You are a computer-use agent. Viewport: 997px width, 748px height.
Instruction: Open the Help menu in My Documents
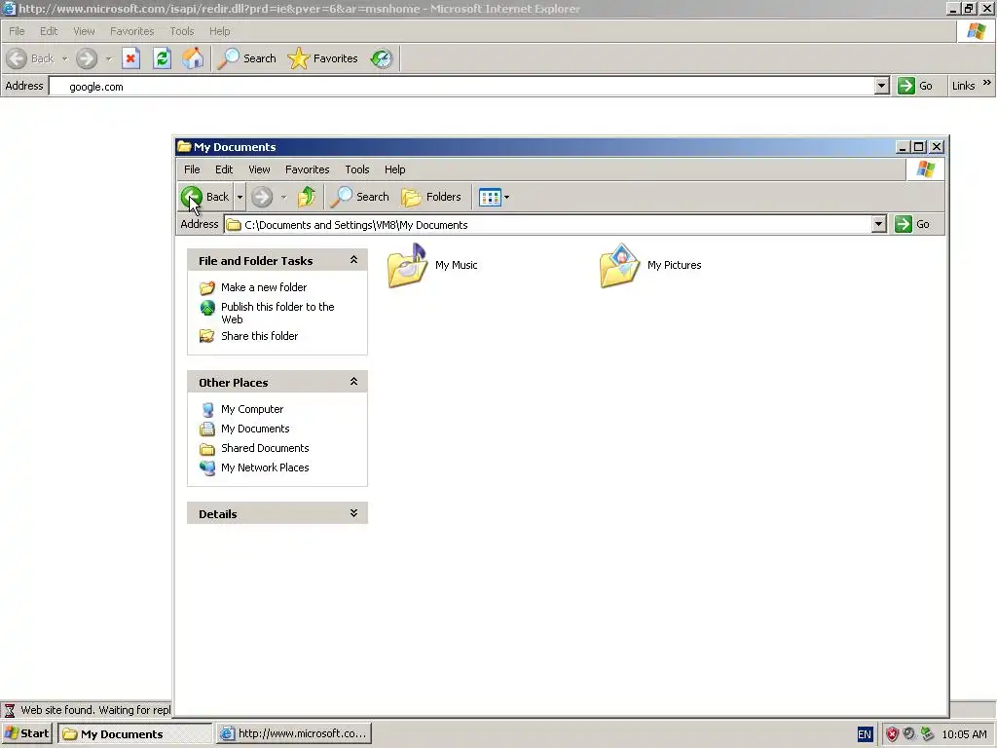(394, 169)
